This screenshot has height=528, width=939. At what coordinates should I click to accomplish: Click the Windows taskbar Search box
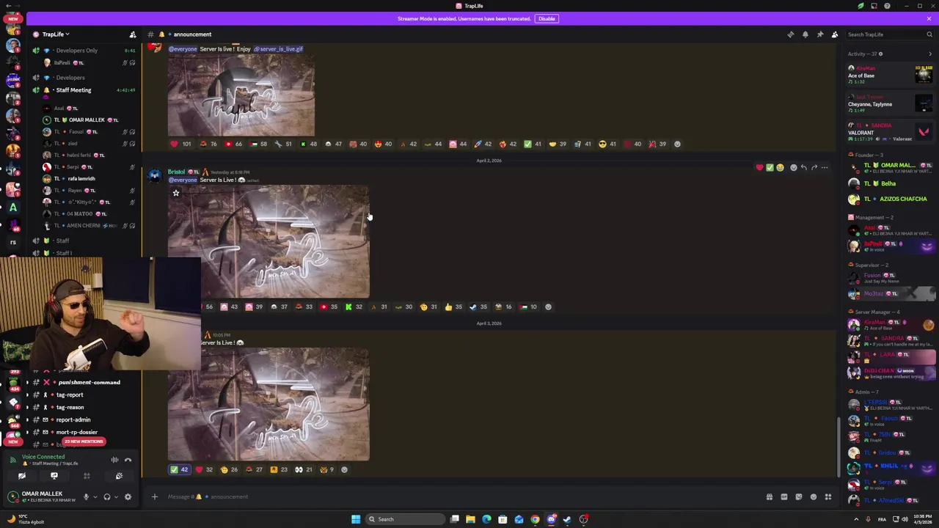(x=406, y=519)
